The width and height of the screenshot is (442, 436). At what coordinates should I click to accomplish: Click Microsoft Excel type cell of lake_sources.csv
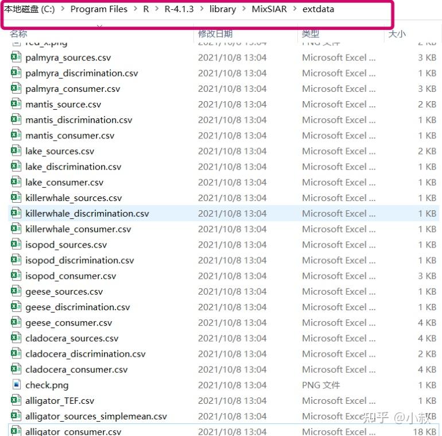pyautogui.click(x=339, y=152)
